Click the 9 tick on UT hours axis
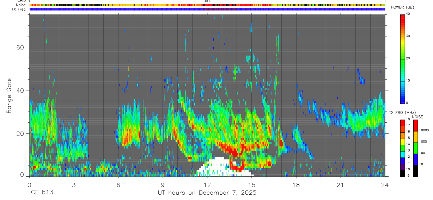The image size is (433, 200). (x=163, y=184)
